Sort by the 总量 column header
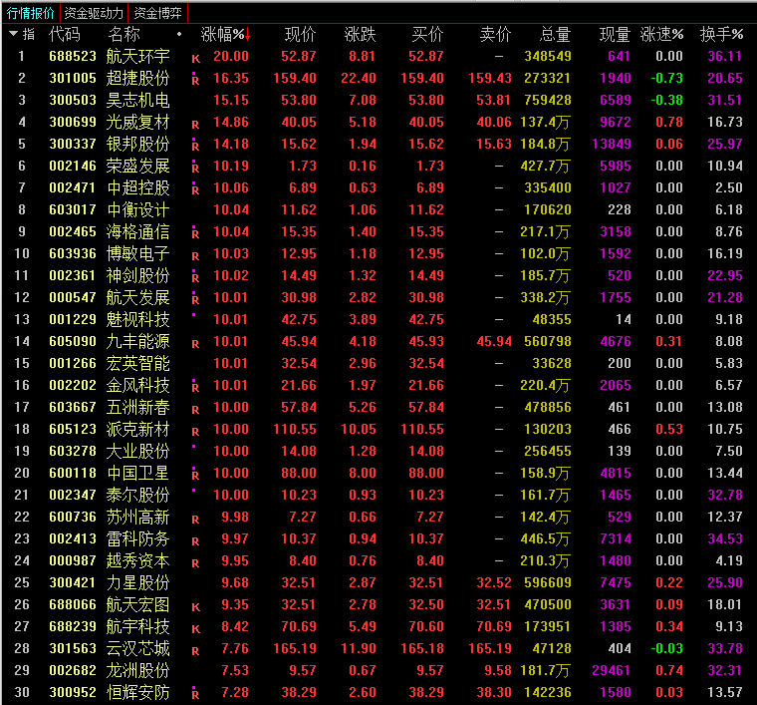Viewport: 757px width, 705px height. coord(555,34)
